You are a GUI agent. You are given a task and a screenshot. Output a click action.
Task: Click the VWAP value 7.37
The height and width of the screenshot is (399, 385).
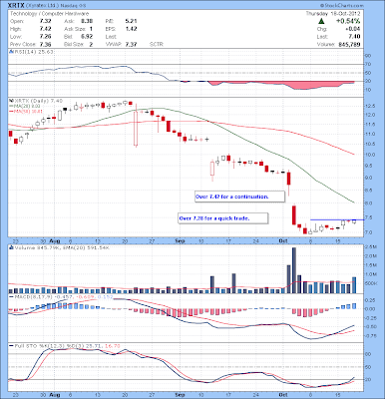click(x=131, y=44)
